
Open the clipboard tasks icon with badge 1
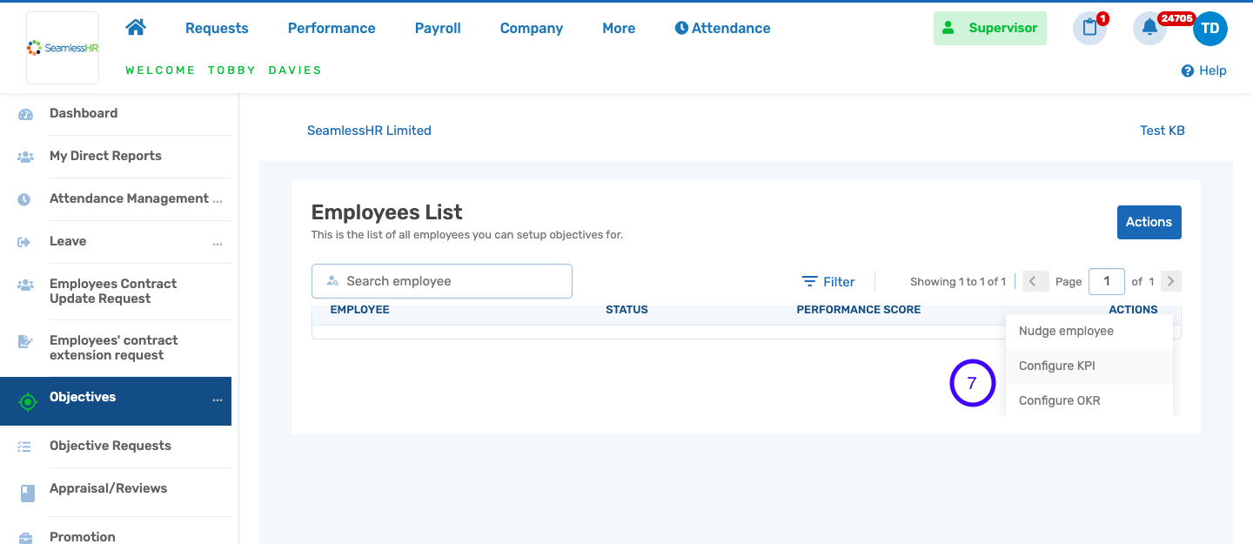coord(1089,28)
